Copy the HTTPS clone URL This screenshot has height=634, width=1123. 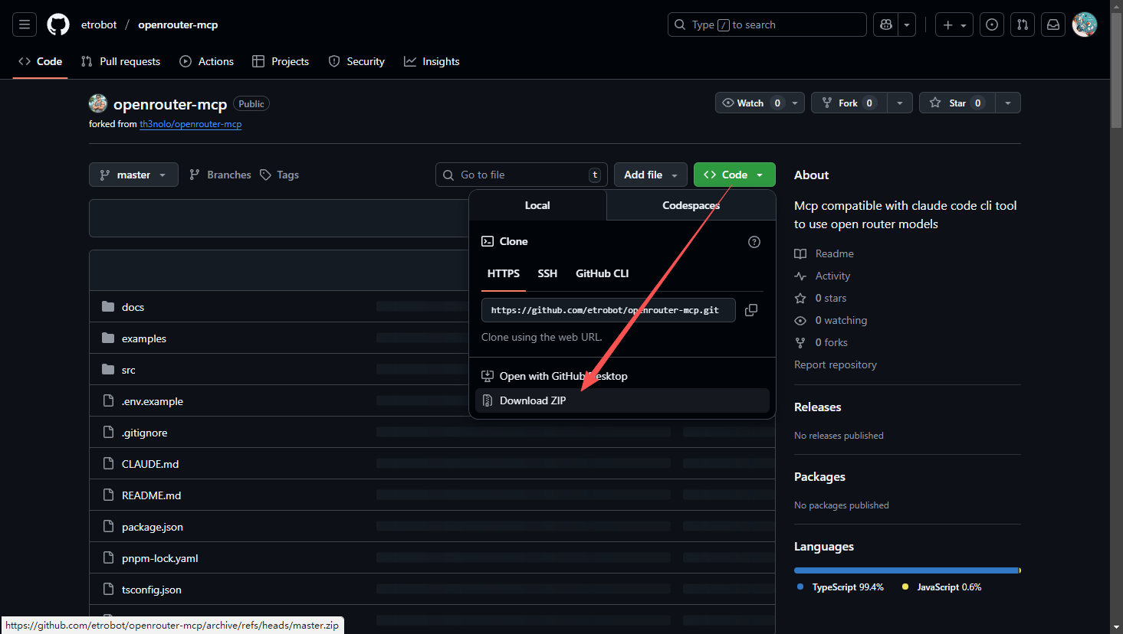pyautogui.click(x=751, y=310)
